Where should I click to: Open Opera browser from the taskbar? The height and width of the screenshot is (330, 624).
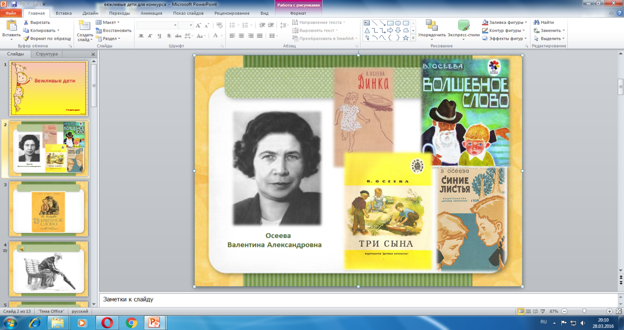point(107,322)
